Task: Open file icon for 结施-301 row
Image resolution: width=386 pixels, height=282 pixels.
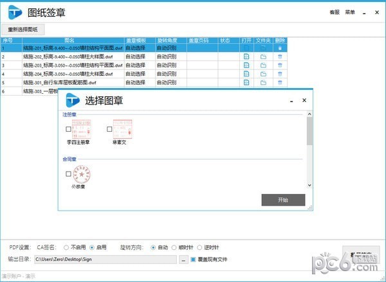Action: (246, 82)
